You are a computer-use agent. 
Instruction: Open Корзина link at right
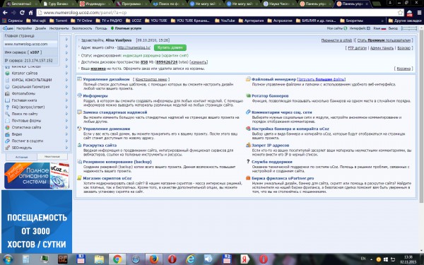pos(404,69)
